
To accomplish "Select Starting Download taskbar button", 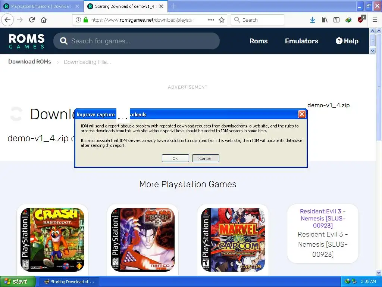I will coord(69,282).
